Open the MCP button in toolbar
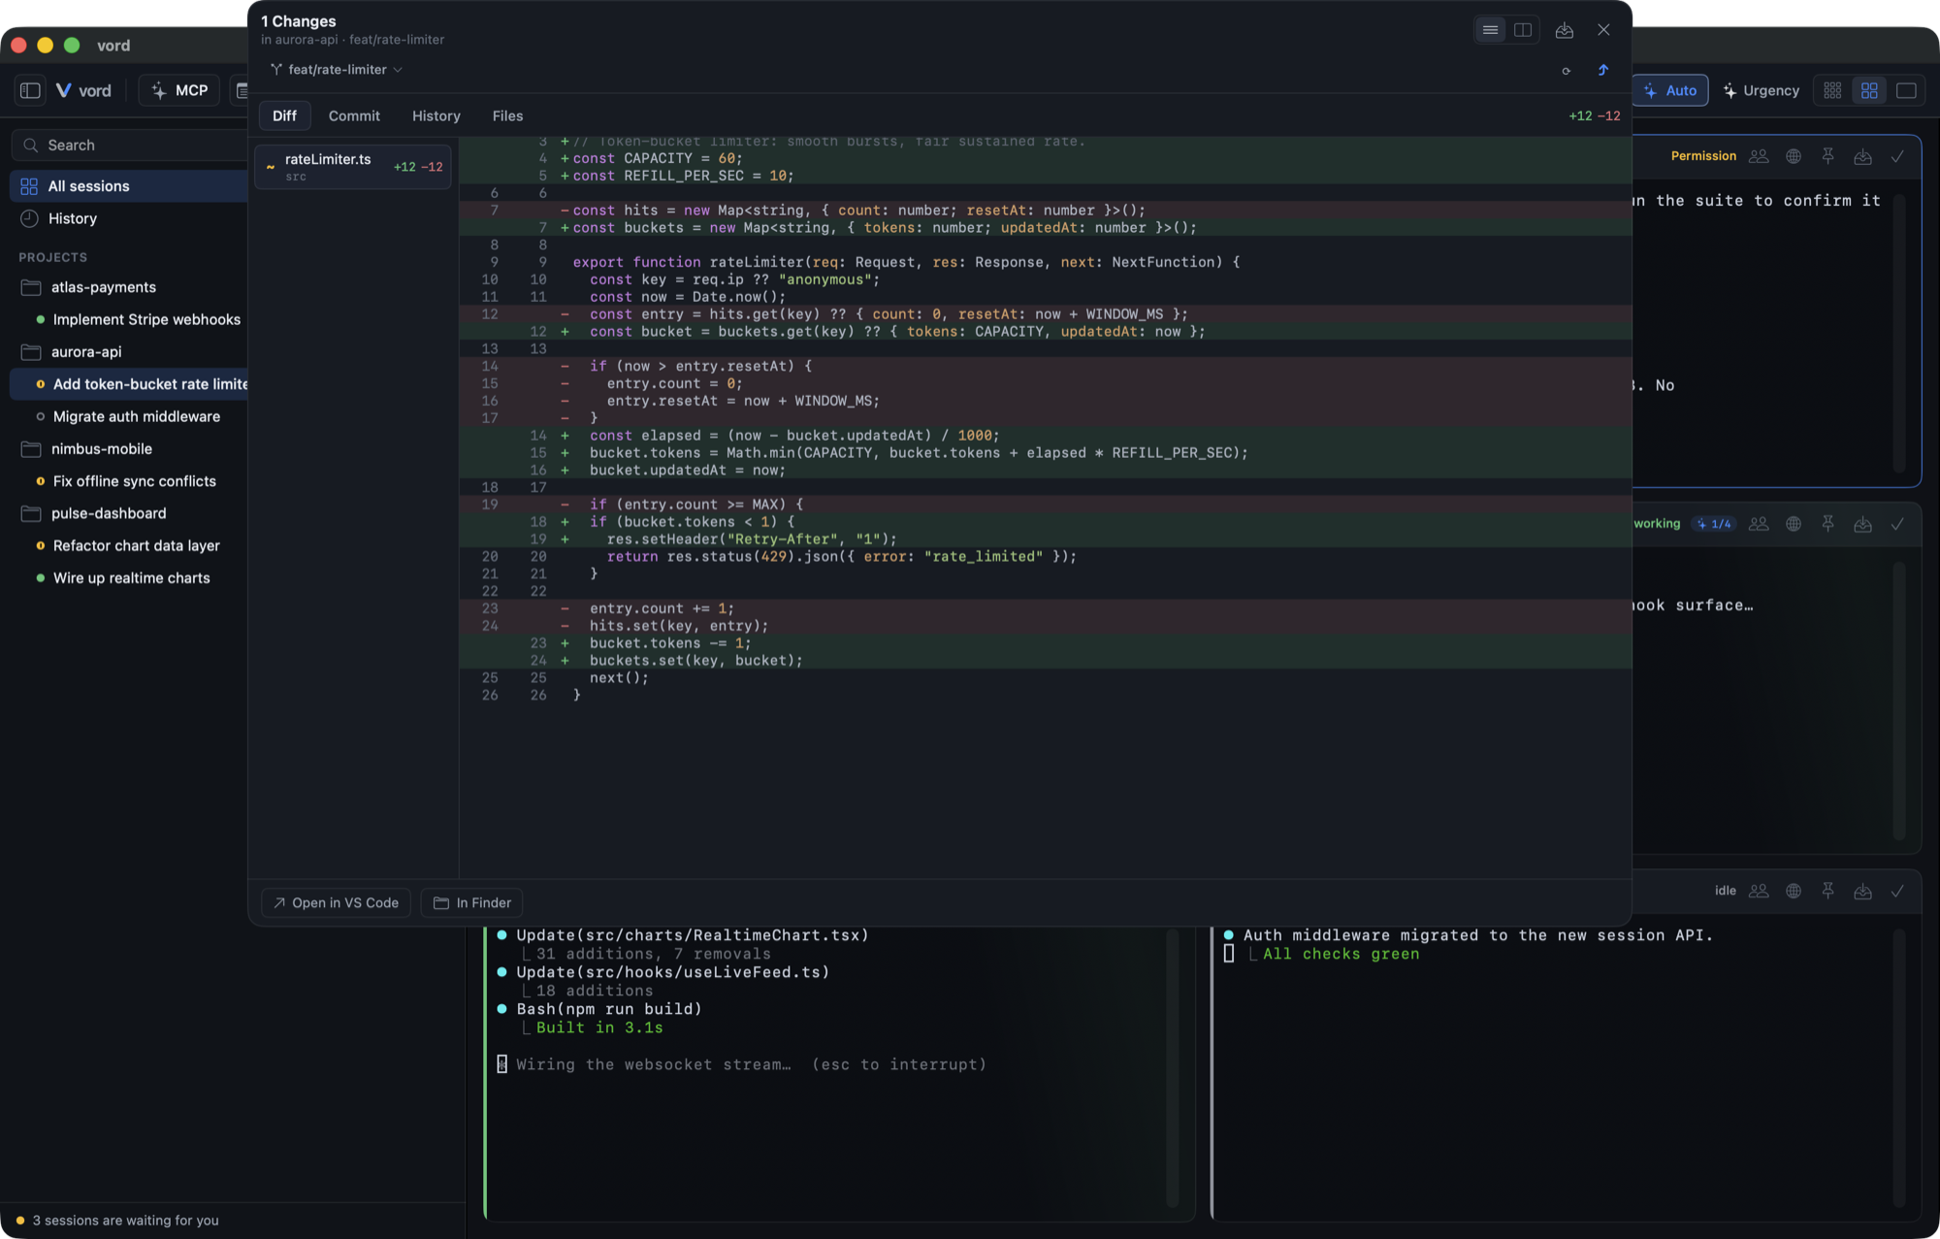This screenshot has width=1940, height=1239. pyautogui.click(x=179, y=90)
